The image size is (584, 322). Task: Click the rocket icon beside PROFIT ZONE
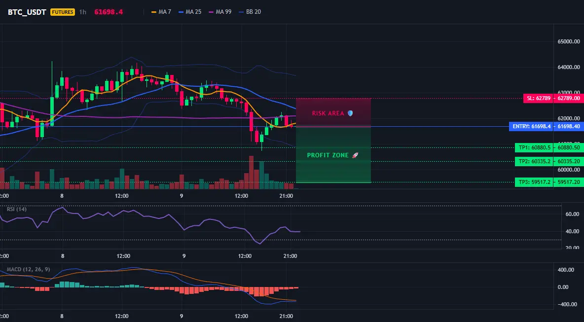pos(355,155)
